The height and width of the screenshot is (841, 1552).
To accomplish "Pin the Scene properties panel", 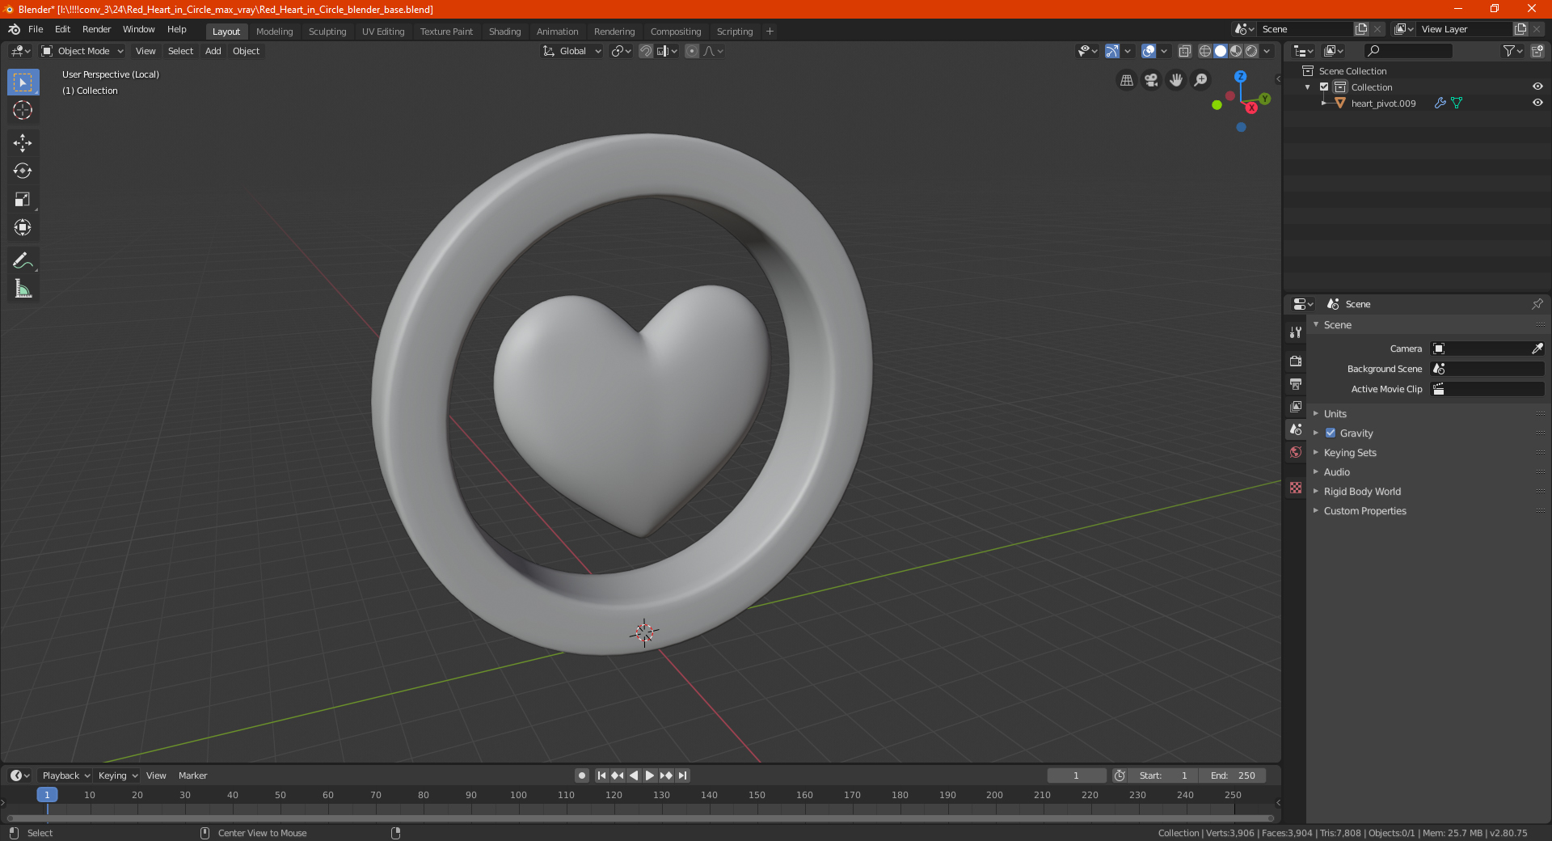I will [1537, 304].
